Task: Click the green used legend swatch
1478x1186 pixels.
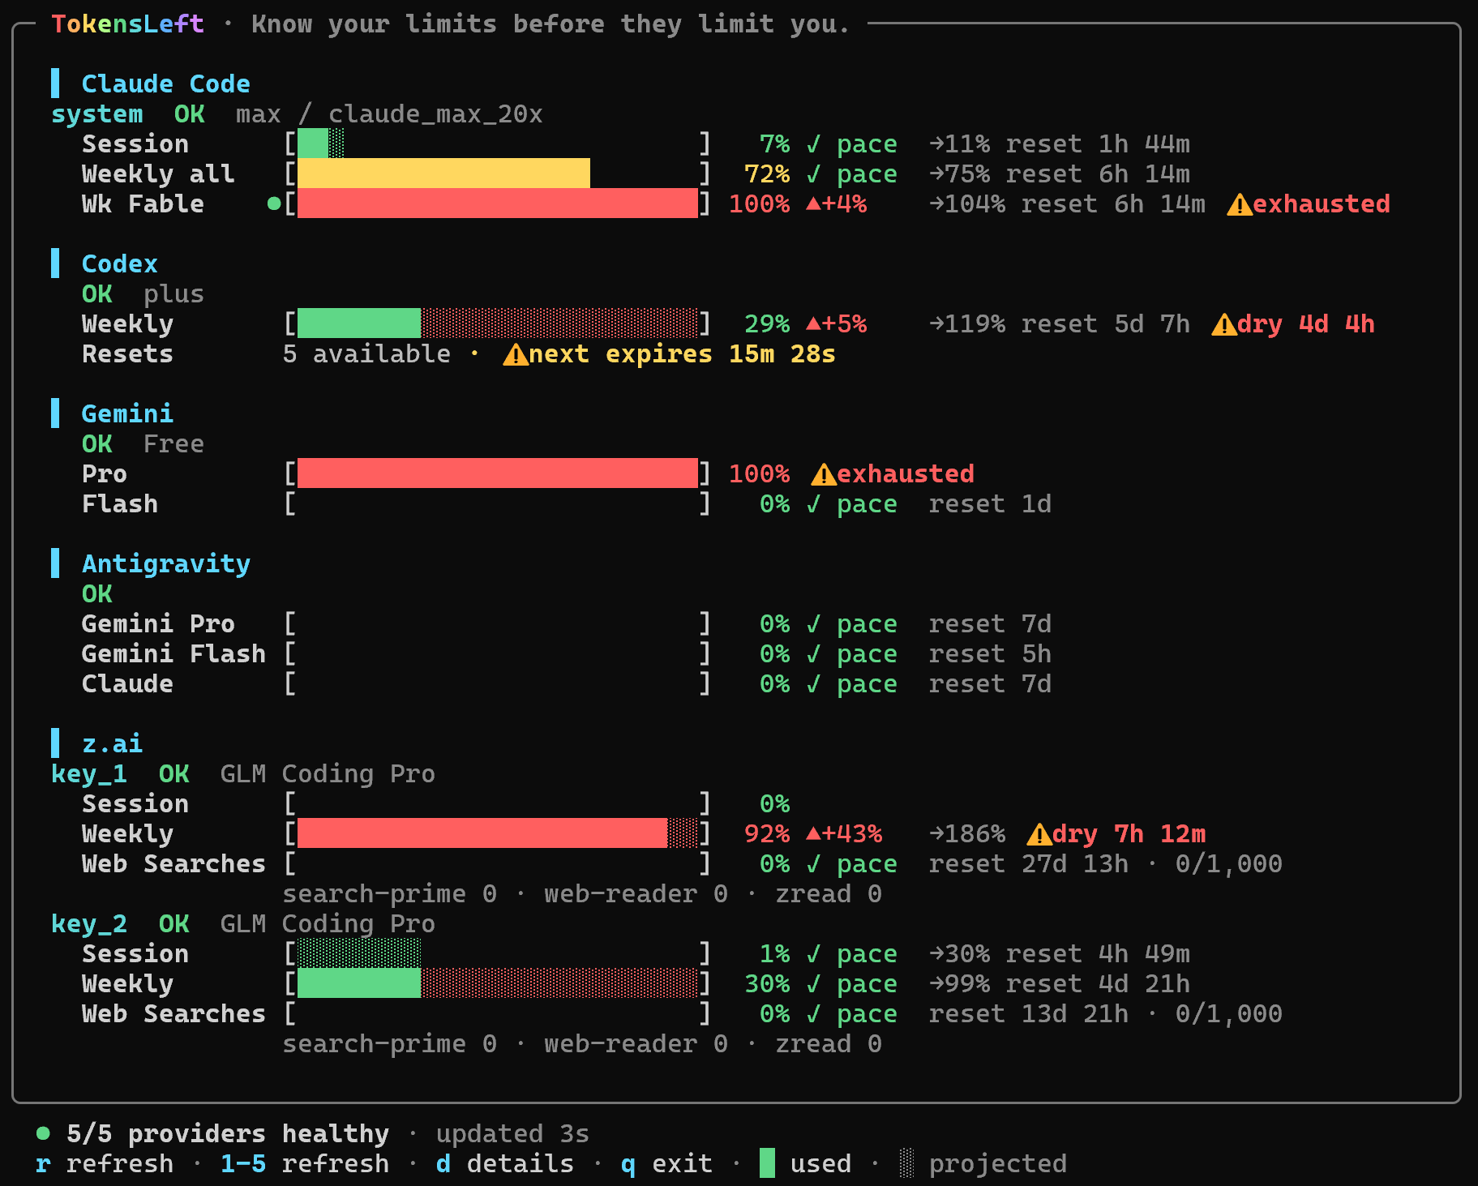Action: 767,1163
